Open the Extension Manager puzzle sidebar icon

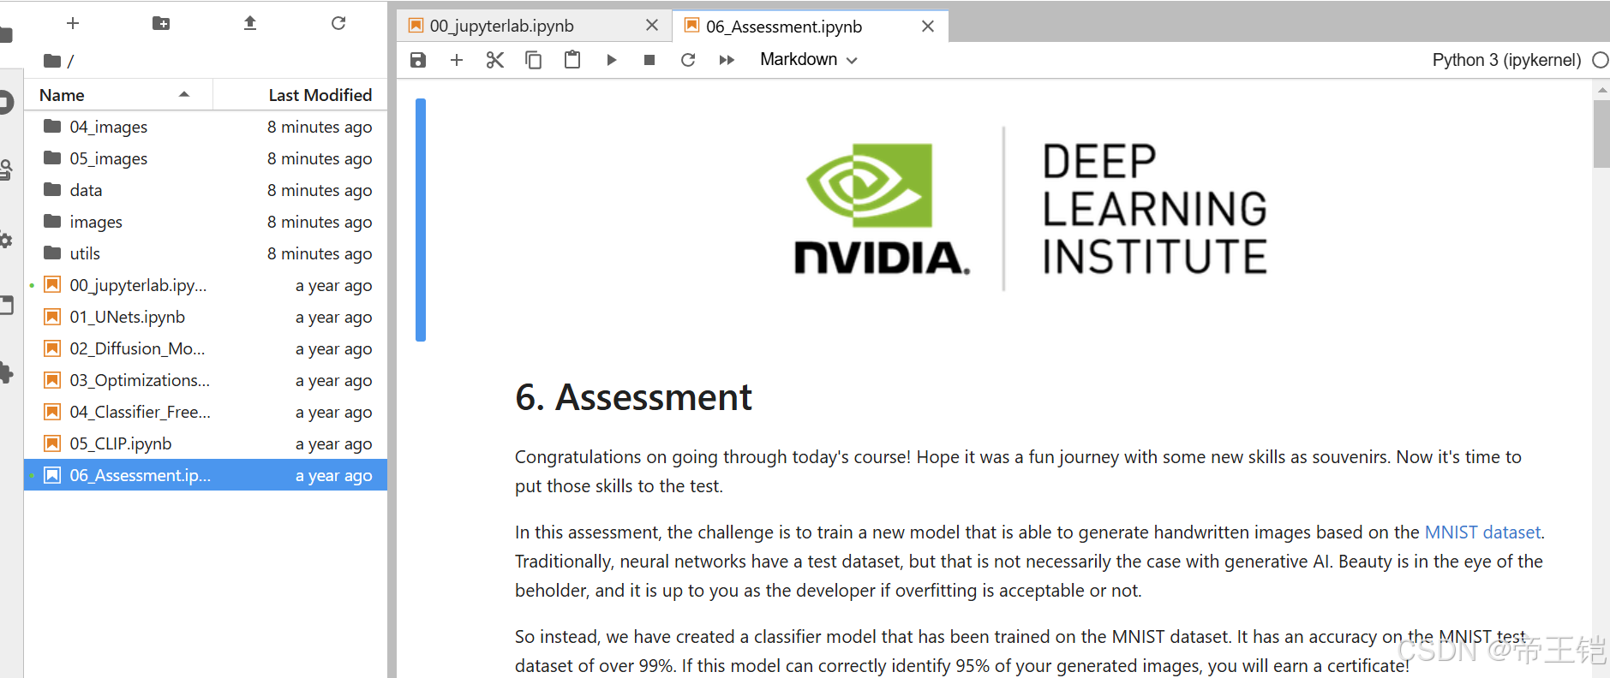(x=6, y=372)
